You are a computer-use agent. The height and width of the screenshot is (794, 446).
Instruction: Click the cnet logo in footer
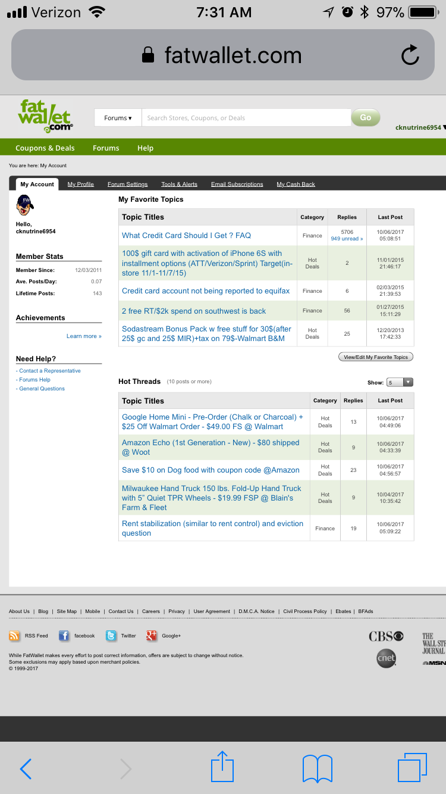point(386,658)
